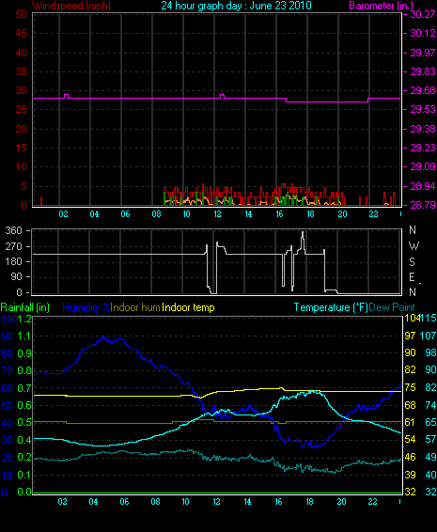Click the 'Windspeed (mph)' axis title
The image size is (437, 532).
(x=71, y=6)
